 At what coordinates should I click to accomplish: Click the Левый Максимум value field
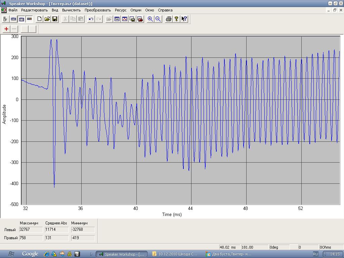31,229
